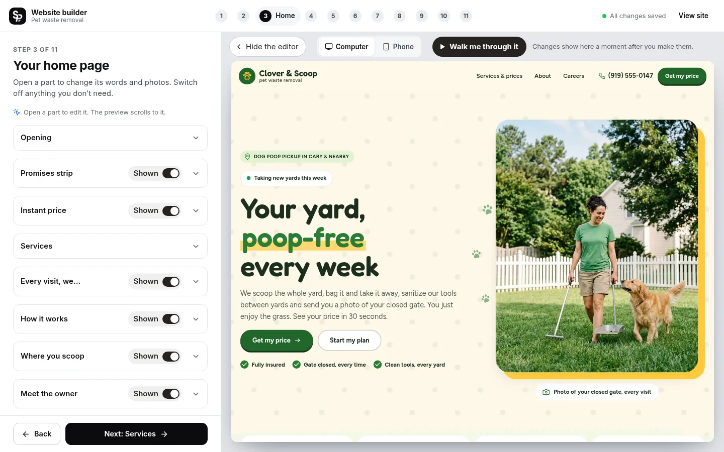Expand the Opening section

coord(110,138)
